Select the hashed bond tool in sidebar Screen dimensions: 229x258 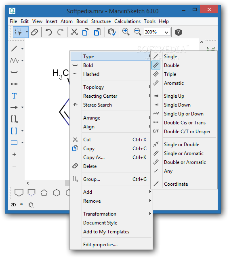point(14,84)
